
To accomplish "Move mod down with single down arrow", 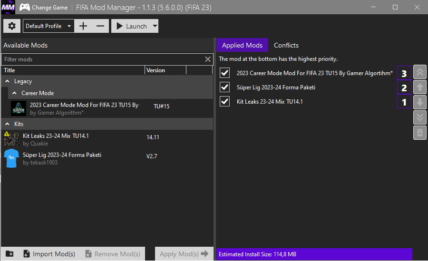I will (x=420, y=102).
